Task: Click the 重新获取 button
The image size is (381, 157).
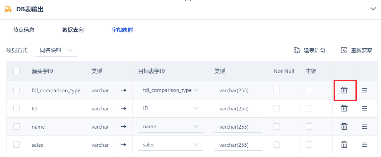Action: (361, 51)
